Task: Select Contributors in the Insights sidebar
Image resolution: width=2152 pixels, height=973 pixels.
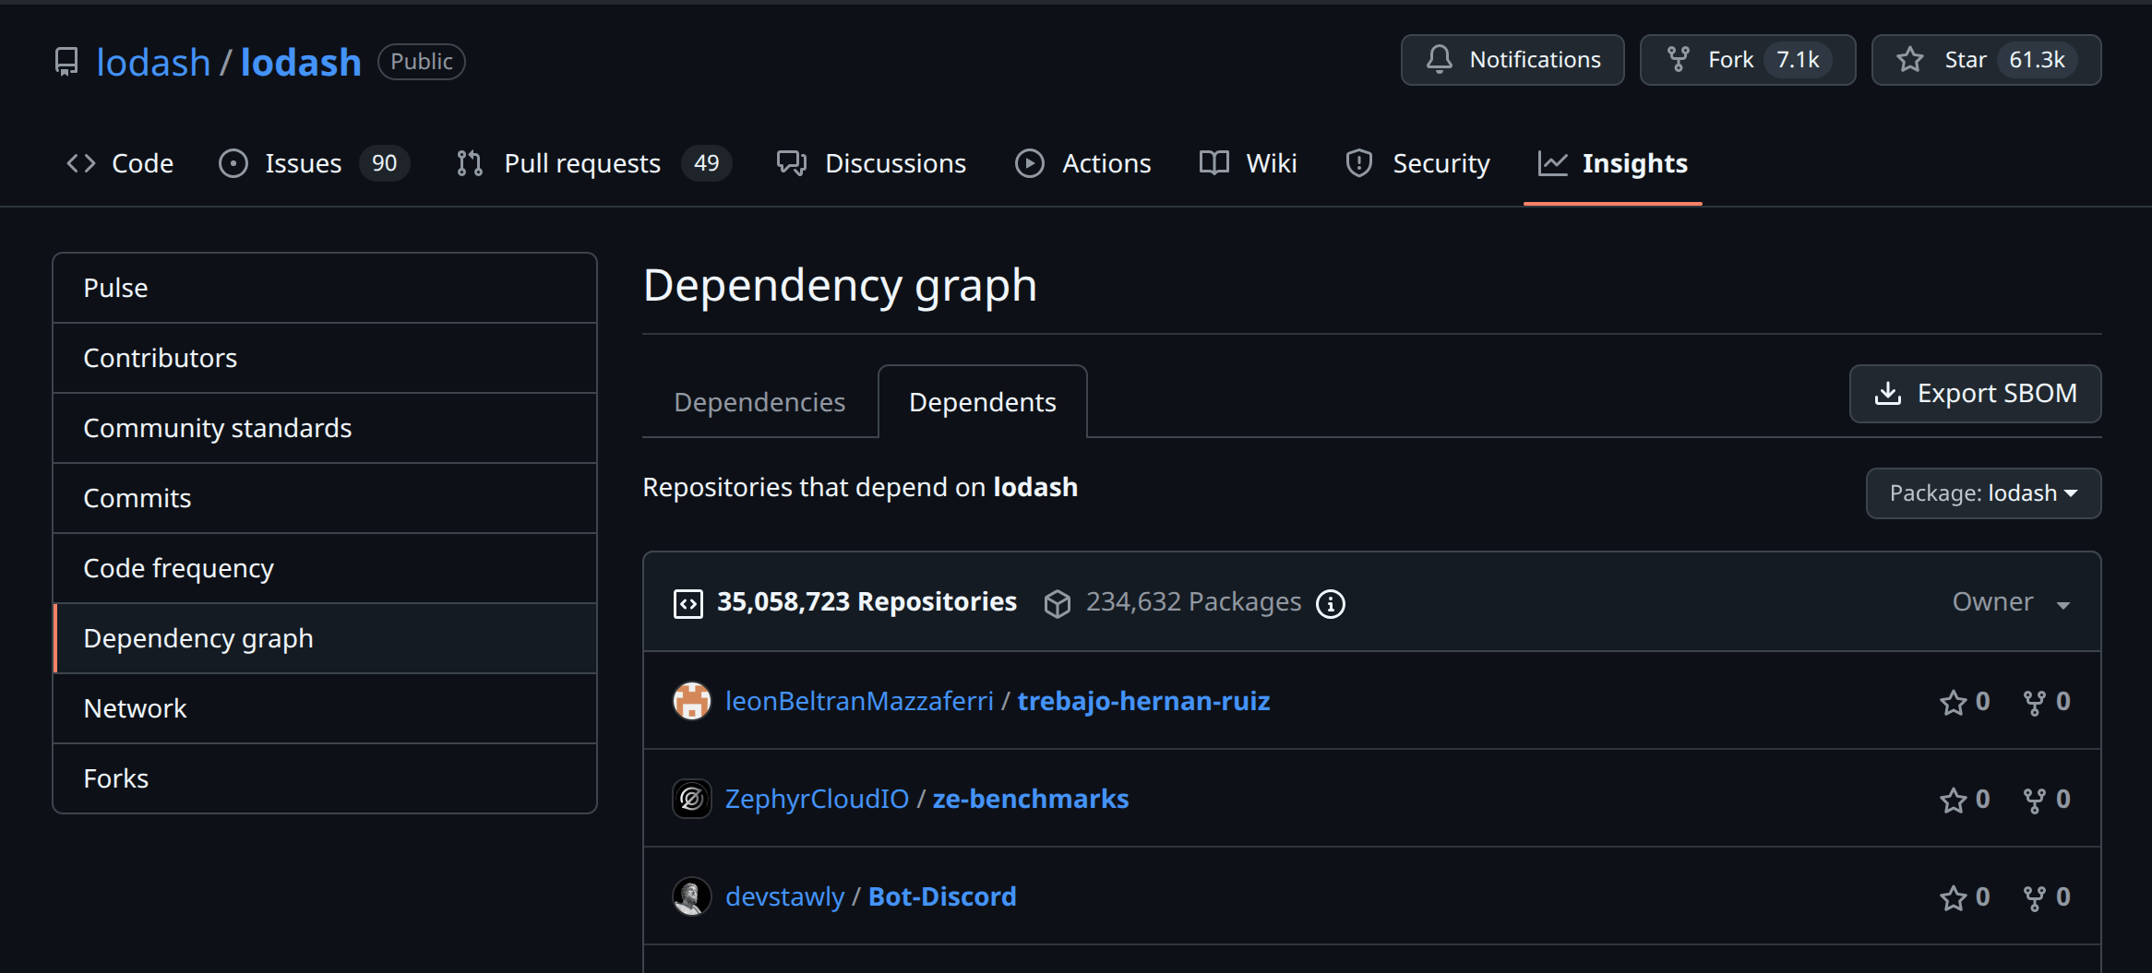Action: coord(160,358)
